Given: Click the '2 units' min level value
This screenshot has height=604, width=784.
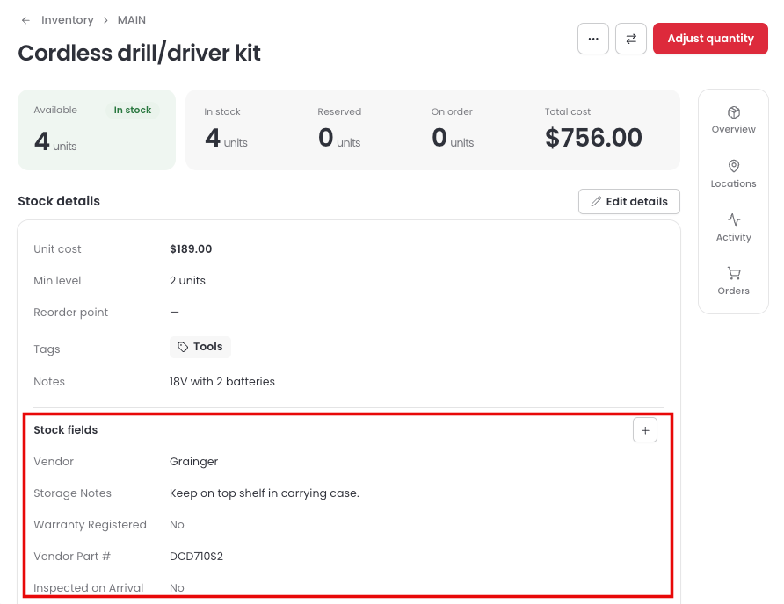Looking at the screenshot, I should click(187, 280).
